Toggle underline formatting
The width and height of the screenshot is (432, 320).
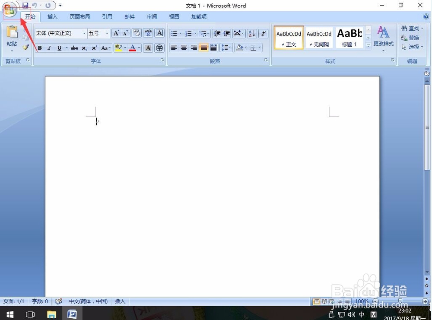coord(59,48)
